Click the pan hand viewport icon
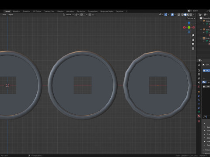The height and width of the screenshot is (157, 210). tap(193, 40)
